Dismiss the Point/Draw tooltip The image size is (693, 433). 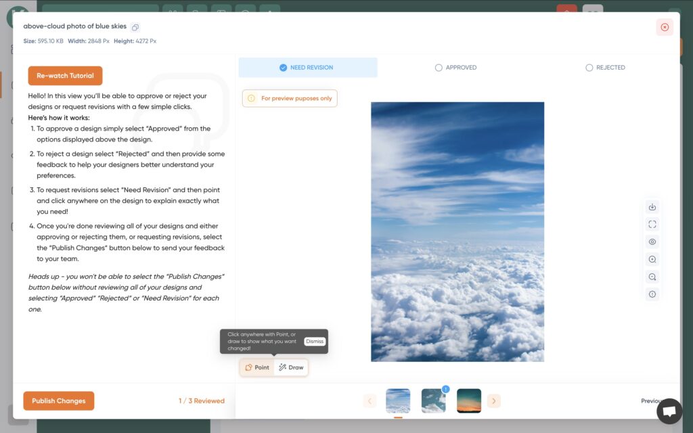coord(314,342)
